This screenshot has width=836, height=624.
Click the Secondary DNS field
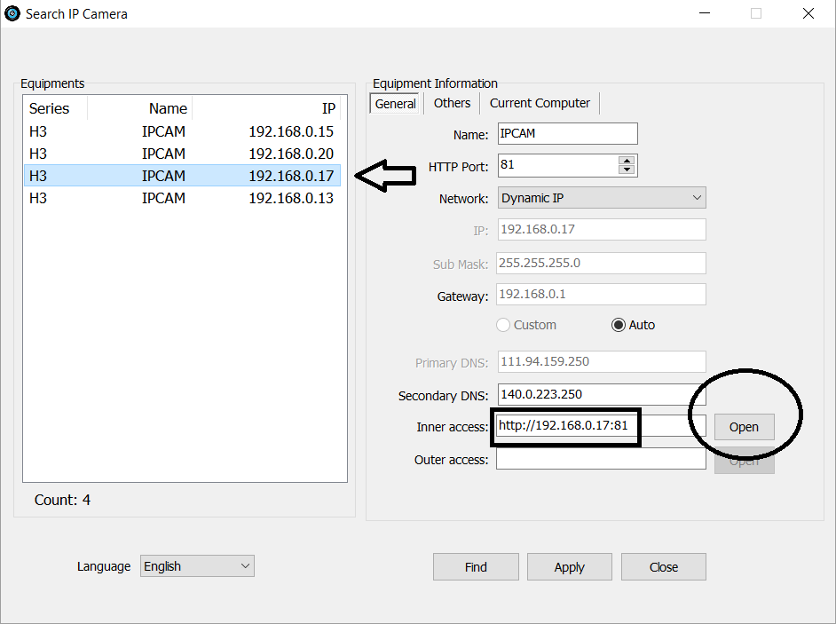tap(600, 394)
